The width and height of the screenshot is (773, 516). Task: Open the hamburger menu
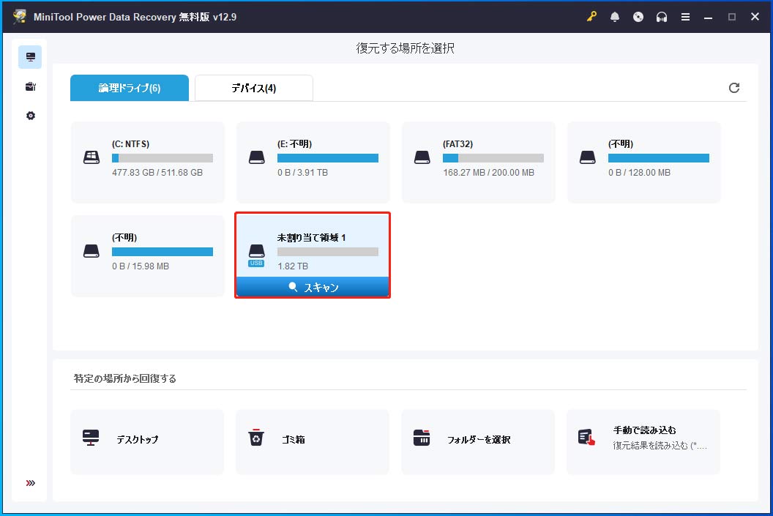(685, 17)
